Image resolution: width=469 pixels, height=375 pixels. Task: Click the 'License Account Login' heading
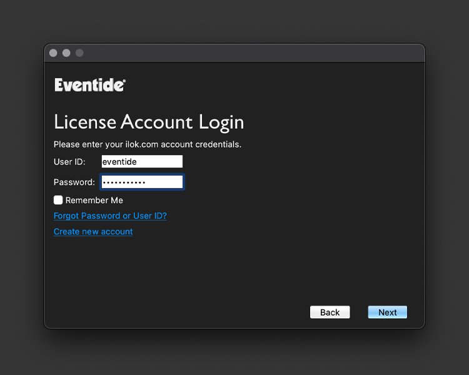[x=149, y=121]
